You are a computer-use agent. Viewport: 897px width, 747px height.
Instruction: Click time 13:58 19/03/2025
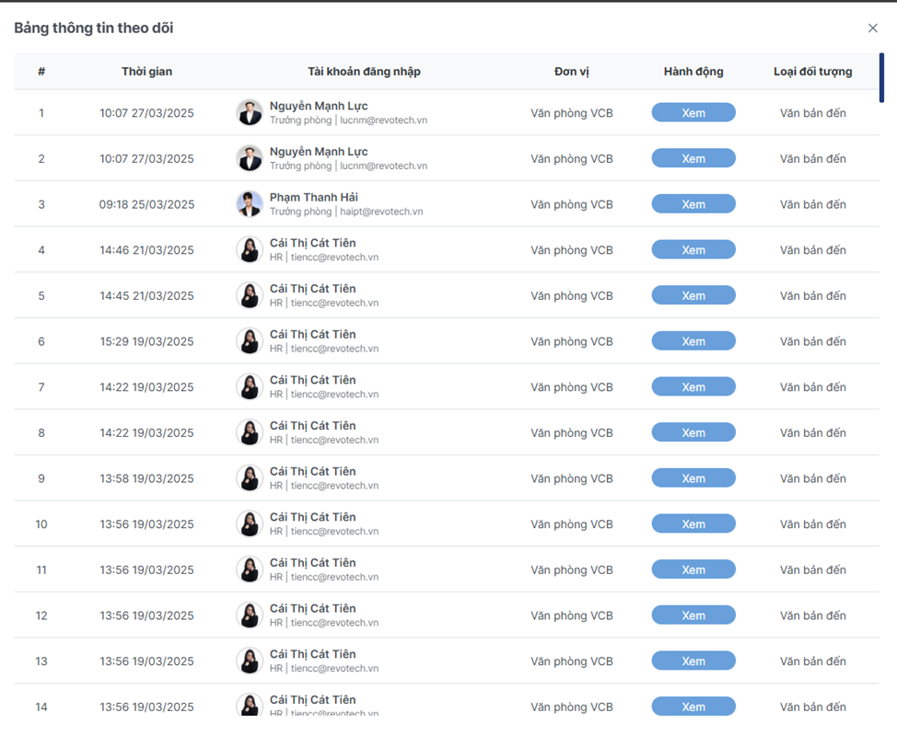coord(146,478)
